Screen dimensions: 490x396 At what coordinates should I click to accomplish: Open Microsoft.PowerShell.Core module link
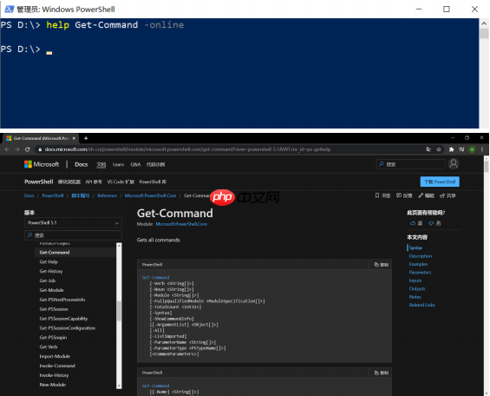pyautogui.click(x=181, y=224)
